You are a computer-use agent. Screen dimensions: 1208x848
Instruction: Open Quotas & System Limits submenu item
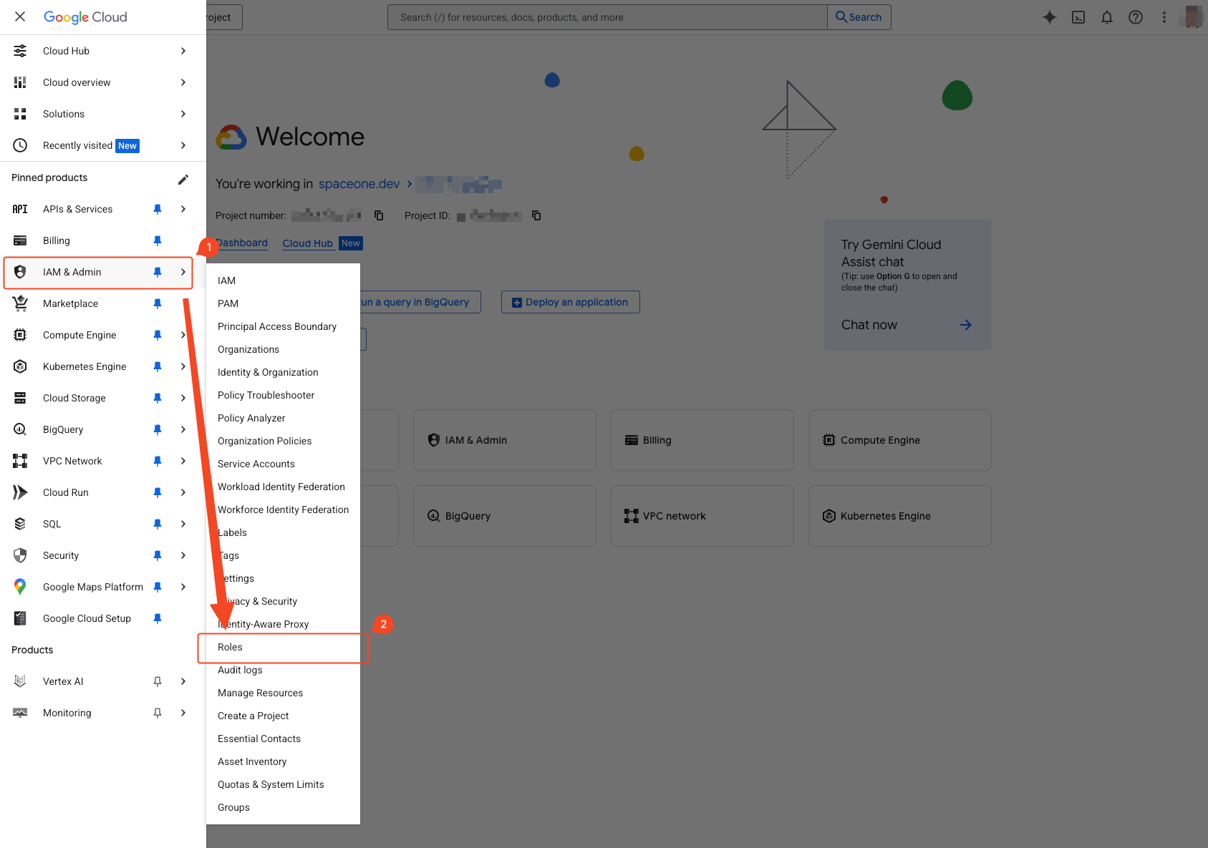point(283,784)
